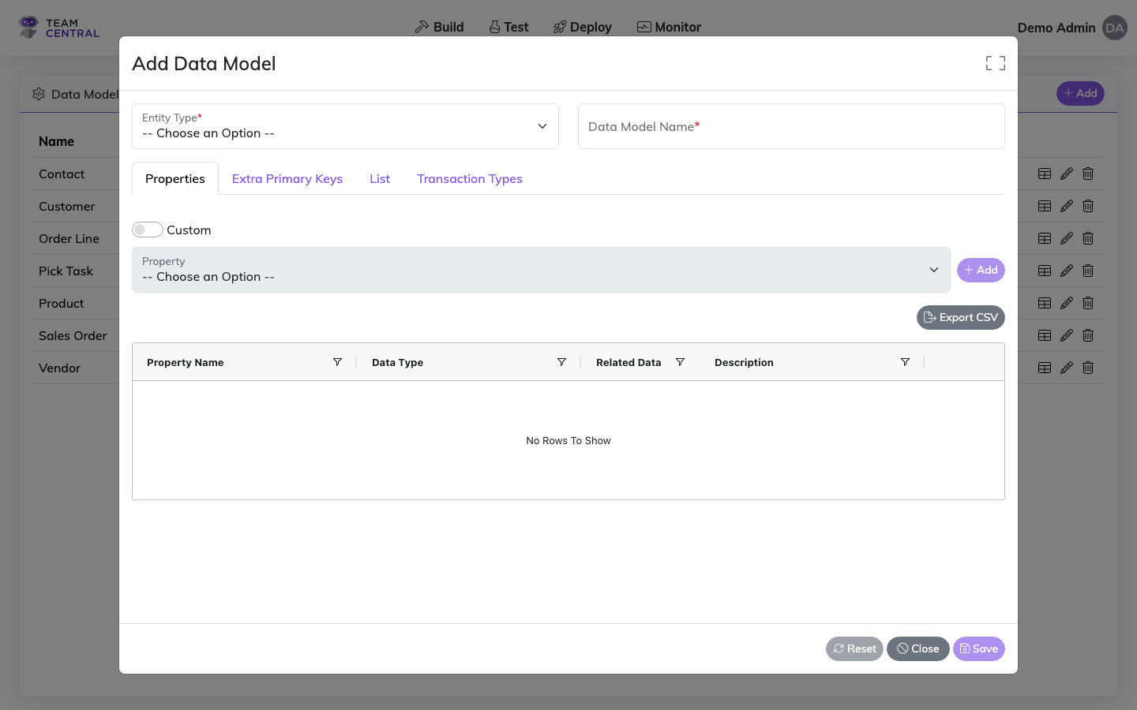Focus the Data Model Name field
The height and width of the screenshot is (710, 1137).
(791, 126)
